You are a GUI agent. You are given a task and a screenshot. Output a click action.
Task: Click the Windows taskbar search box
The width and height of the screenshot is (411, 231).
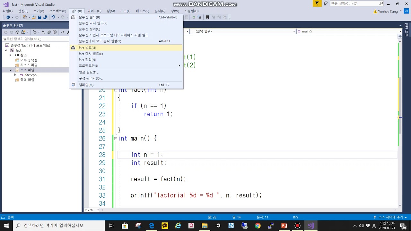tap(59, 226)
